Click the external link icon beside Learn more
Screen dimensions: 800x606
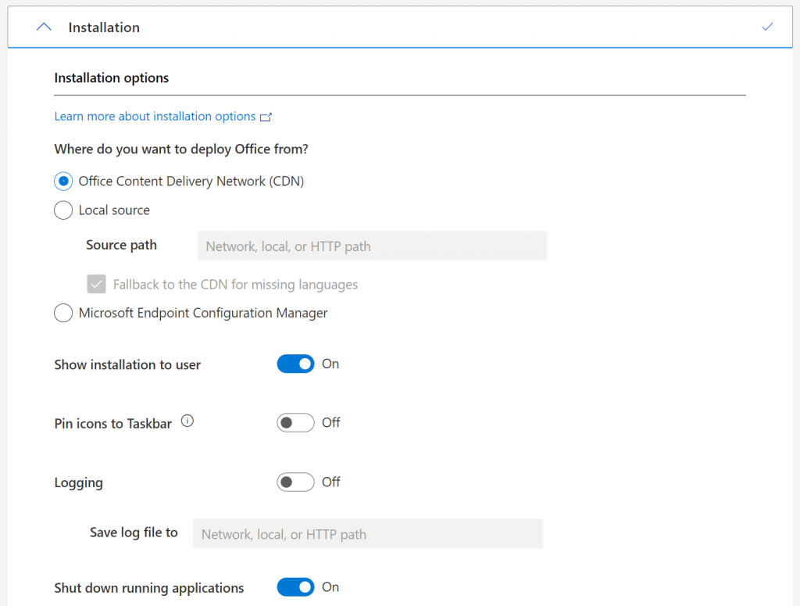pos(266,117)
